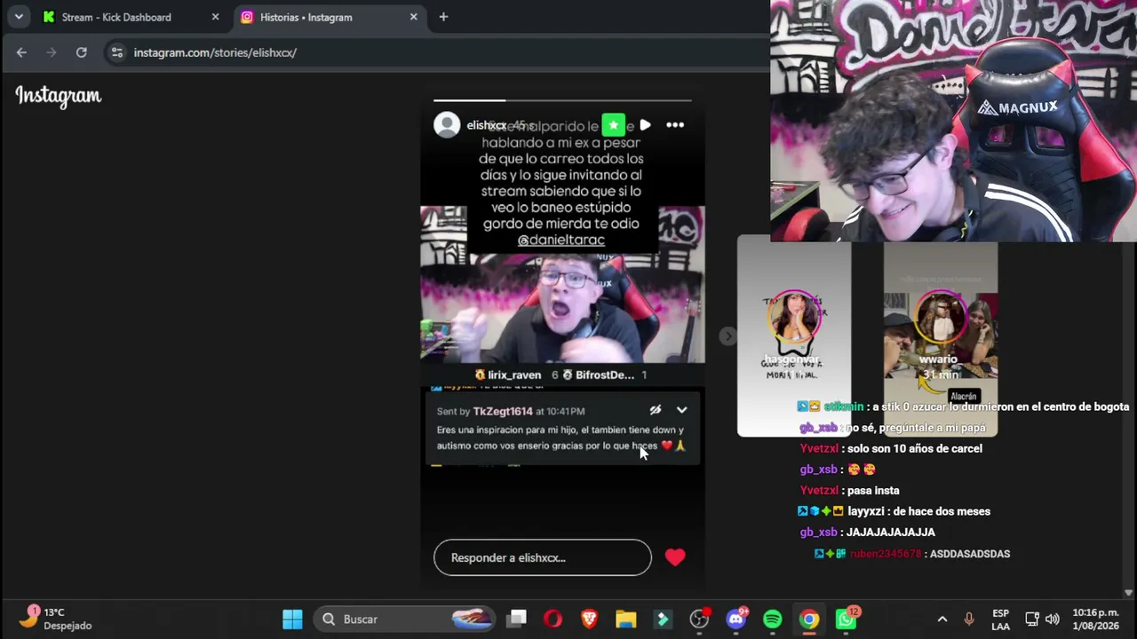Open the volume speaker tray icon
Screen dimensions: 1137x639
click(x=1053, y=619)
